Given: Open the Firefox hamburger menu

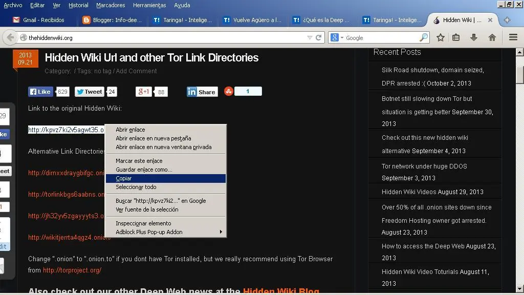Looking at the screenshot, I should (x=513, y=37).
